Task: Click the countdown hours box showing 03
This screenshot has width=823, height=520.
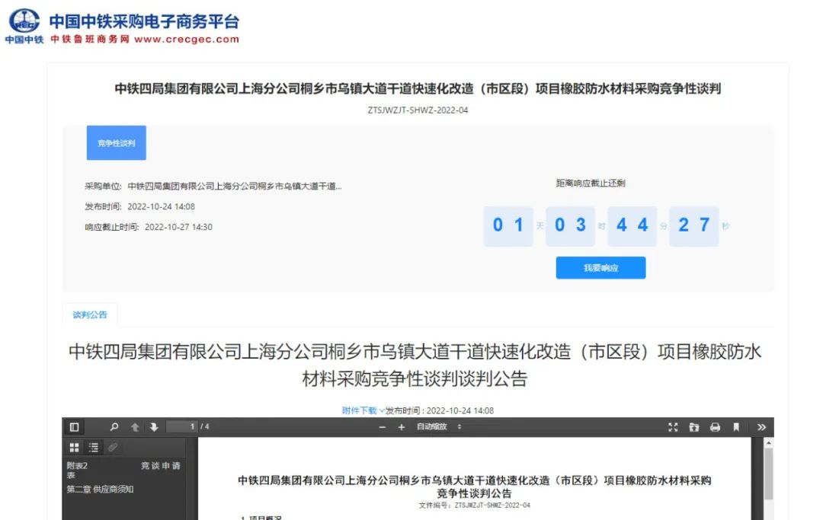Action: tap(570, 226)
